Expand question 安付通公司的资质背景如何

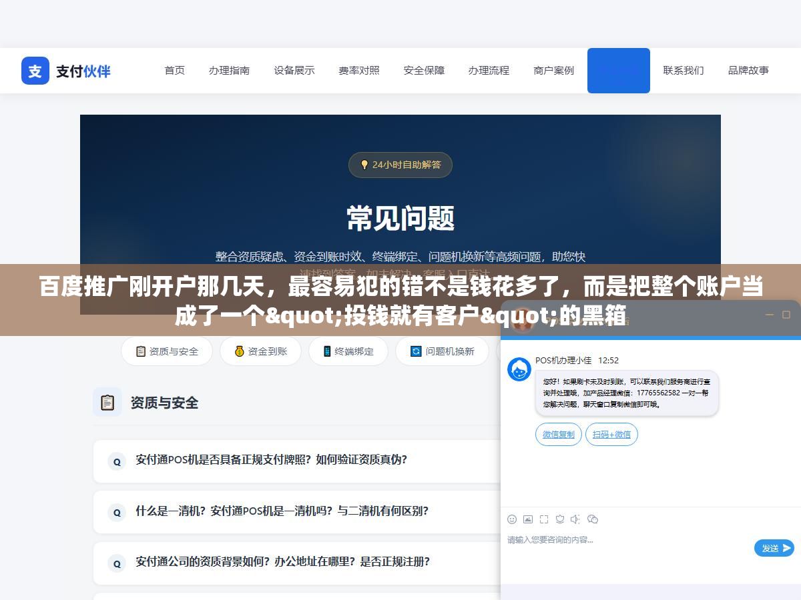point(297,562)
